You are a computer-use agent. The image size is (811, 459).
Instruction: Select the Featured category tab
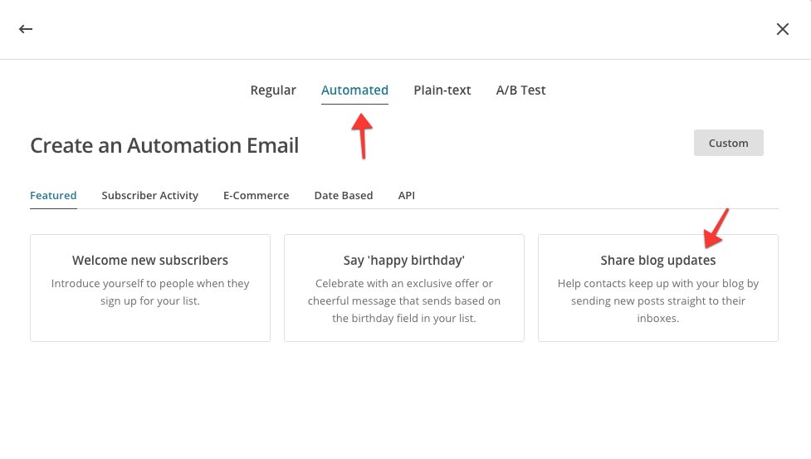click(53, 196)
